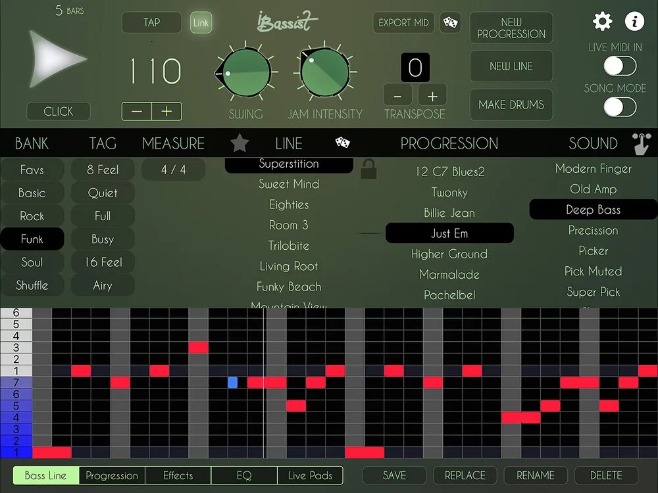Viewport: 658px width, 493px height.
Task: Click the Jam Intensity knob
Action: (325, 72)
